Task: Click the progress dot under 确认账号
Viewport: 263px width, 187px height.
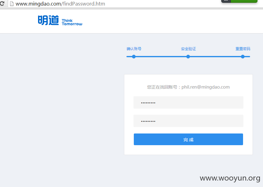Action: click(134, 57)
